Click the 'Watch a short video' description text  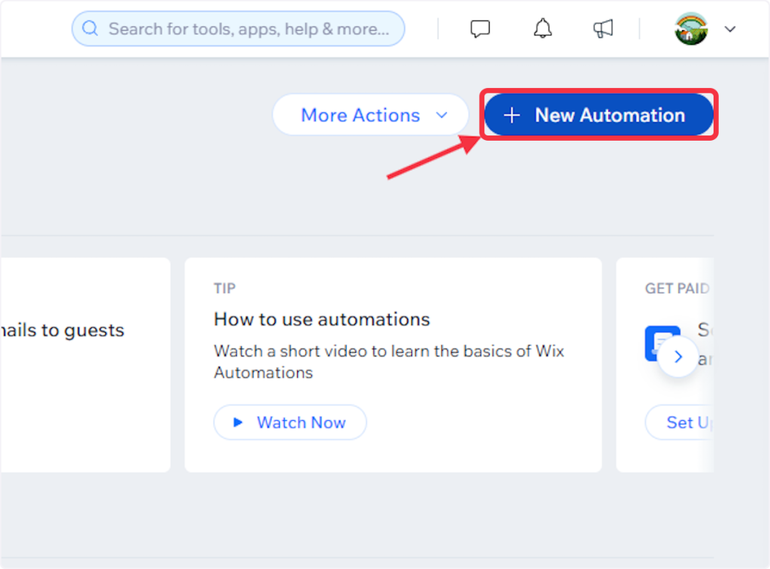click(389, 361)
